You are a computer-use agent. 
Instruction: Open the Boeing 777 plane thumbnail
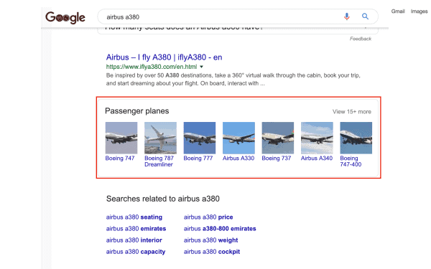pos(200,138)
